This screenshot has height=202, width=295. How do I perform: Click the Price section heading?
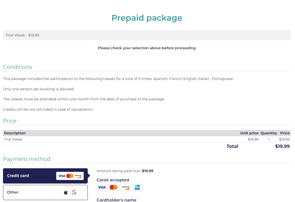[x=10, y=121]
